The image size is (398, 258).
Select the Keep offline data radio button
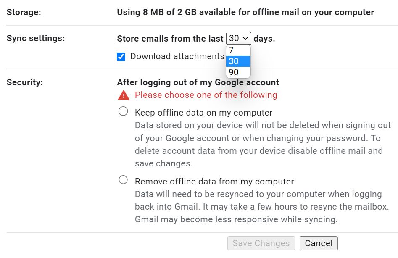[123, 111]
